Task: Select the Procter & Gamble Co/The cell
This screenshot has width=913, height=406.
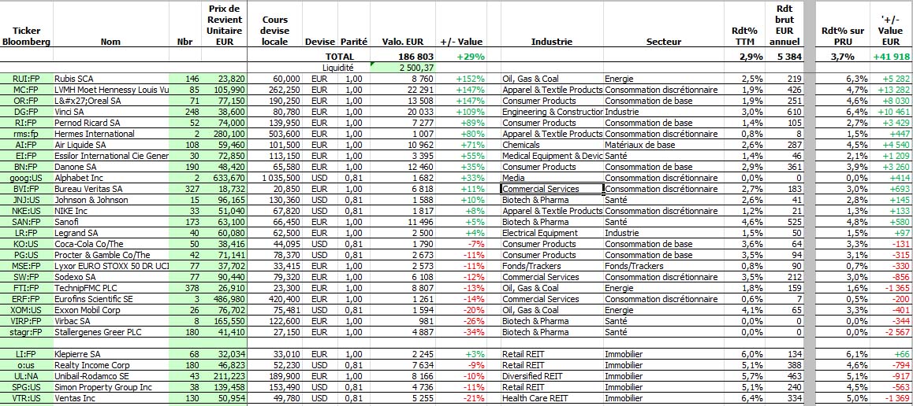Action: 110,255
